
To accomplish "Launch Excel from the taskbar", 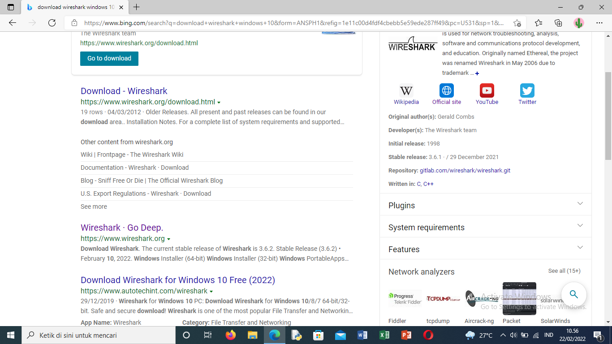I will (x=384, y=335).
